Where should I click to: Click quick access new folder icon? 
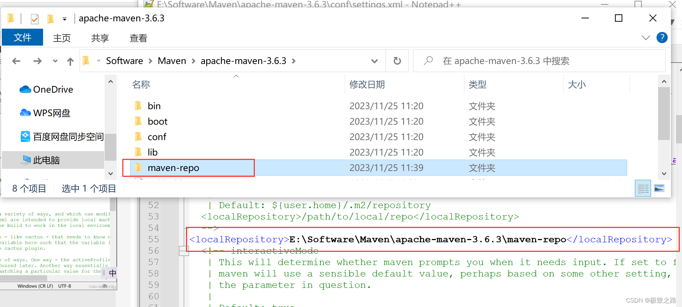50,18
